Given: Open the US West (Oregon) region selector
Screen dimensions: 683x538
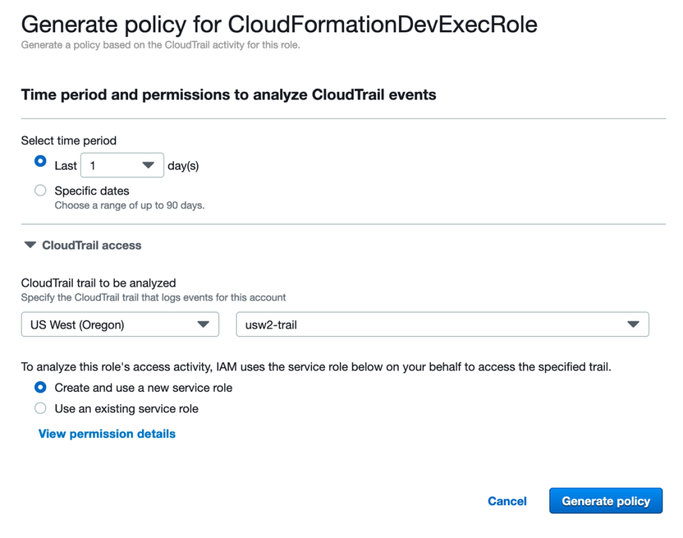Looking at the screenshot, I should [120, 324].
